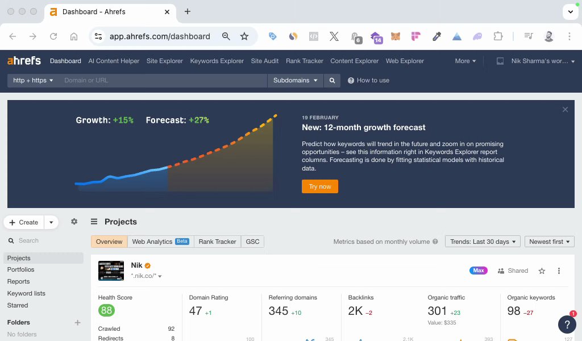The height and width of the screenshot is (341, 582).
Task: Select the Overview tab
Action: [109, 242]
